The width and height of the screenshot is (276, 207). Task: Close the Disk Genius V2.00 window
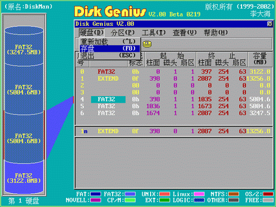[x=270, y=24]
